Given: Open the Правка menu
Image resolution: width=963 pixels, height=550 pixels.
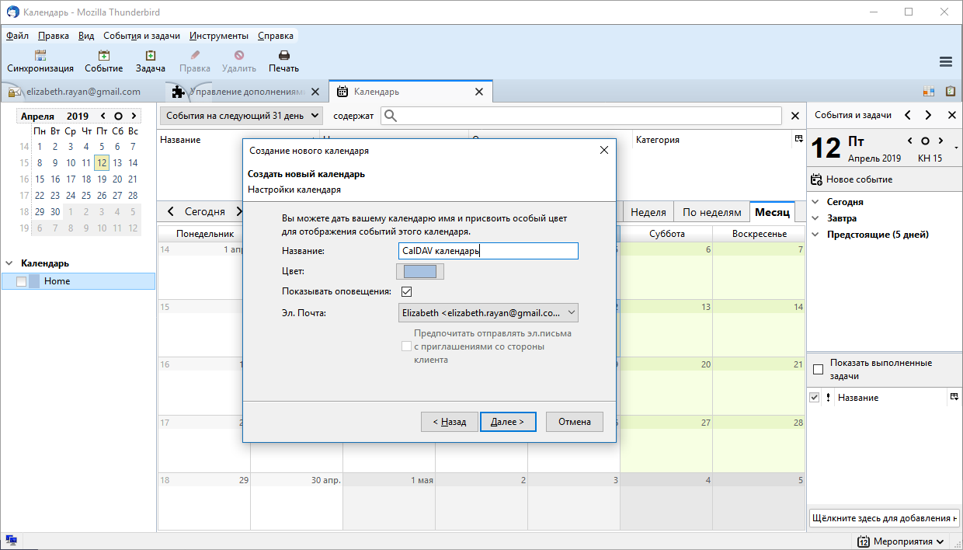Looking at the screenshot, I should coord(54,36).
